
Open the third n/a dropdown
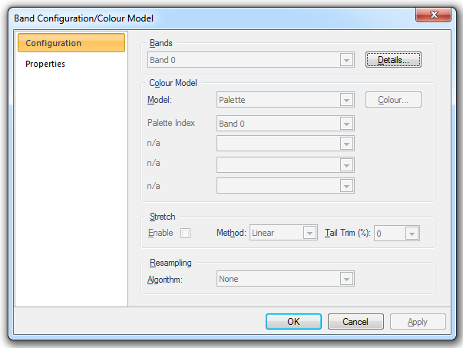click(x=285, y=185)
